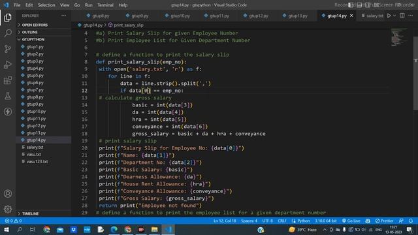Screen dimensions: 418x235
Task: Switch to the gtup10.py tab
Action: click(177, 16)
